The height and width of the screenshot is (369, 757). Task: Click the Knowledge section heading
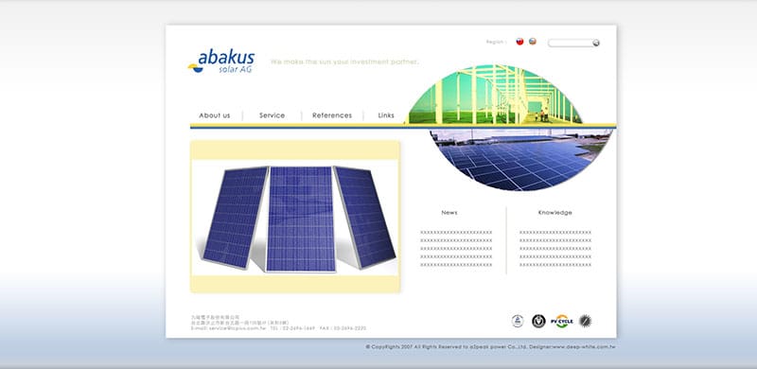555,213
